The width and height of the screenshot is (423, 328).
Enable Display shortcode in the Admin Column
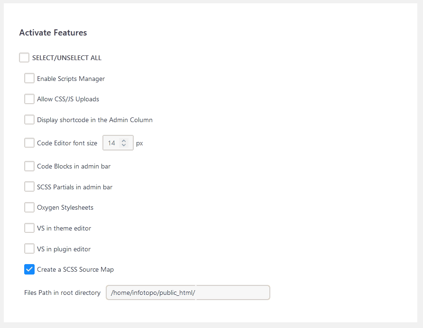(x=29, y=120)
